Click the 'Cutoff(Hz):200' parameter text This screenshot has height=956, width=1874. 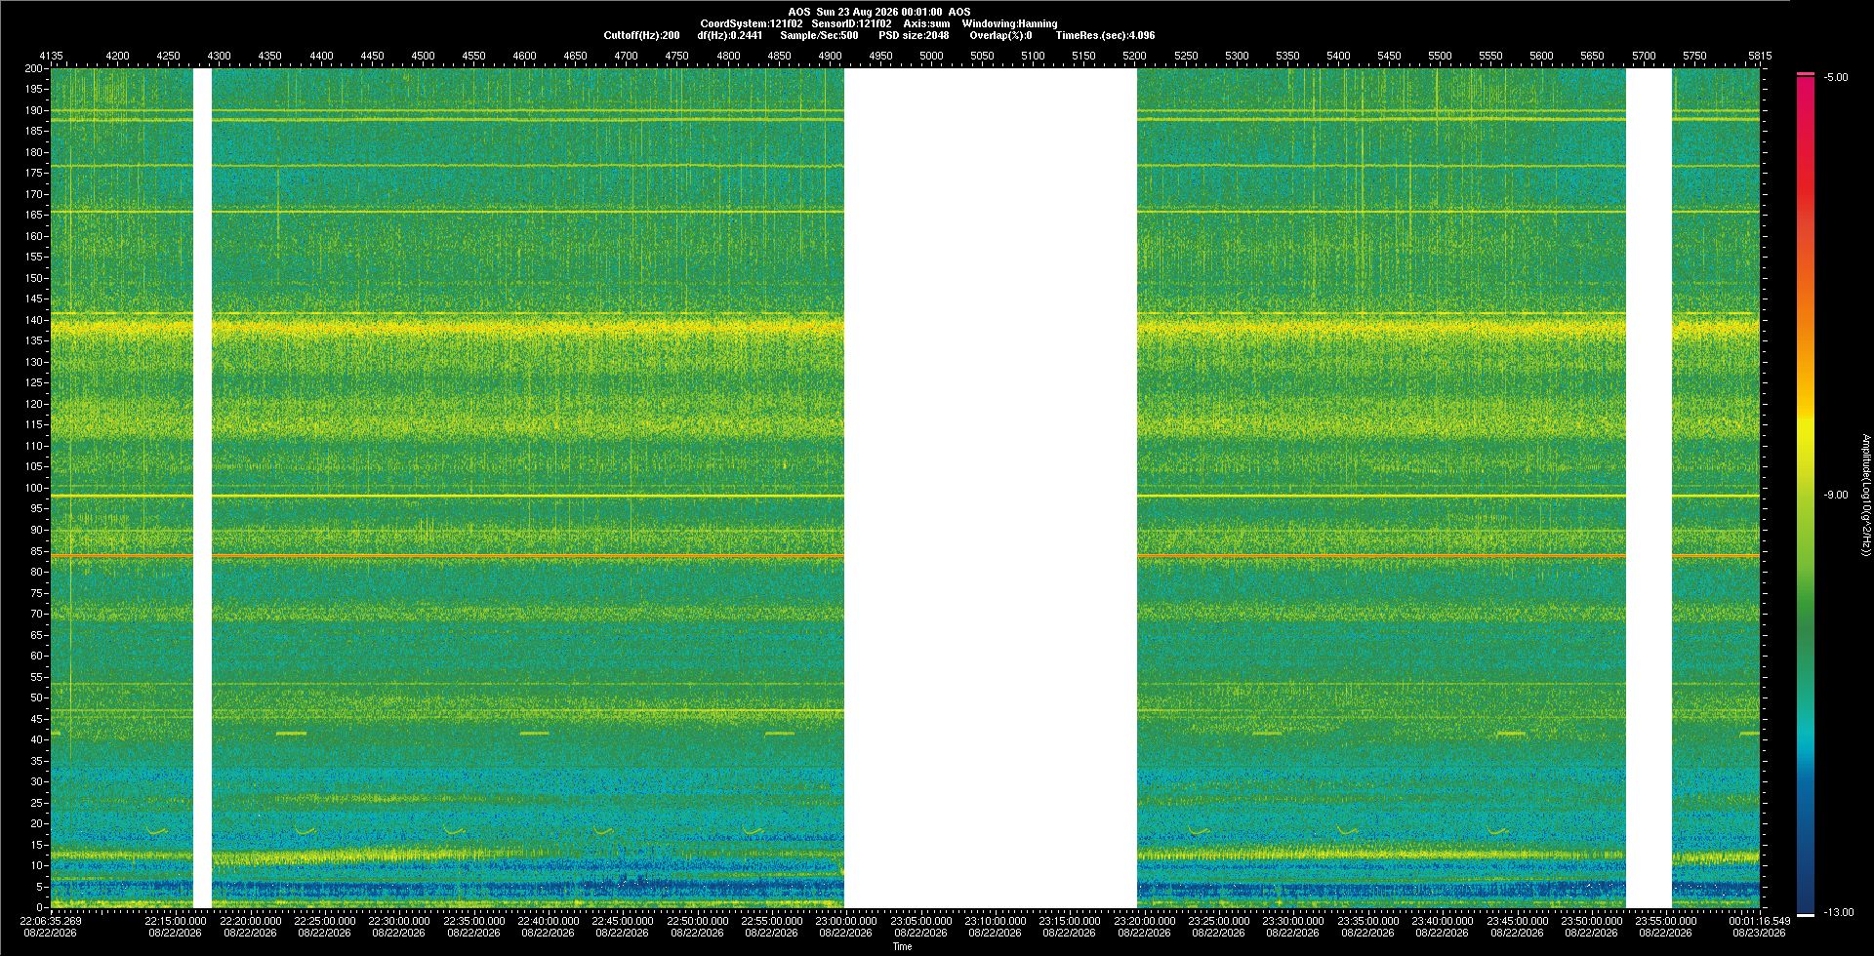(641, 35)
